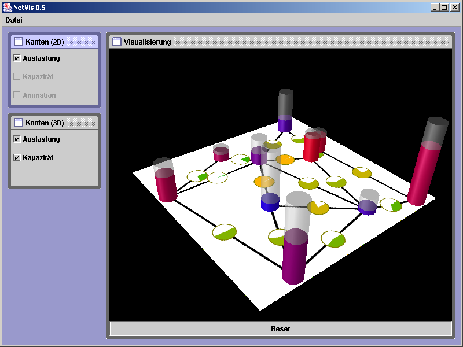Screen dimensions: 463x347
Task: Select the Kanten (2D) panel title
Action: pos(45,42)
